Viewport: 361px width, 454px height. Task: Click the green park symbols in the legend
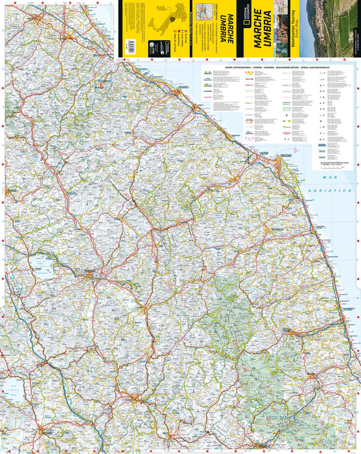point(287,122)
